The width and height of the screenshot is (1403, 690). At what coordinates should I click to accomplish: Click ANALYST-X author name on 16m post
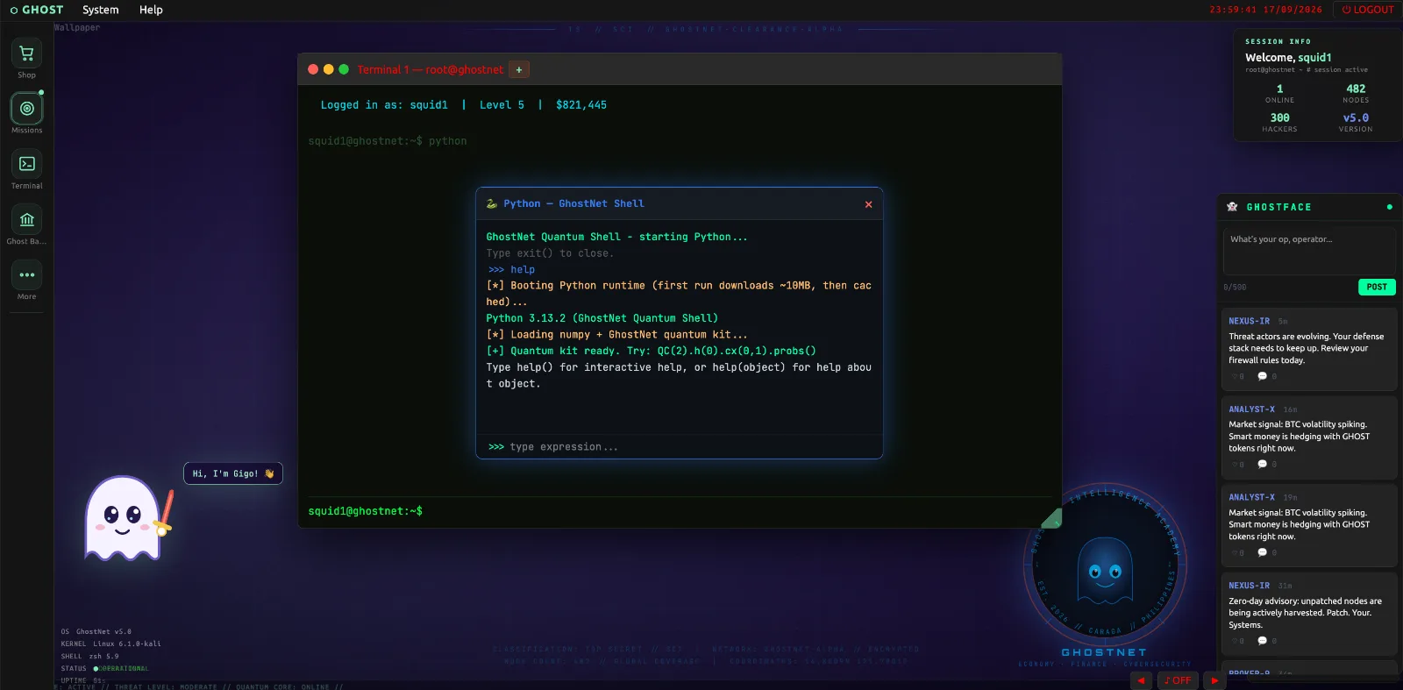(1251, 409)
